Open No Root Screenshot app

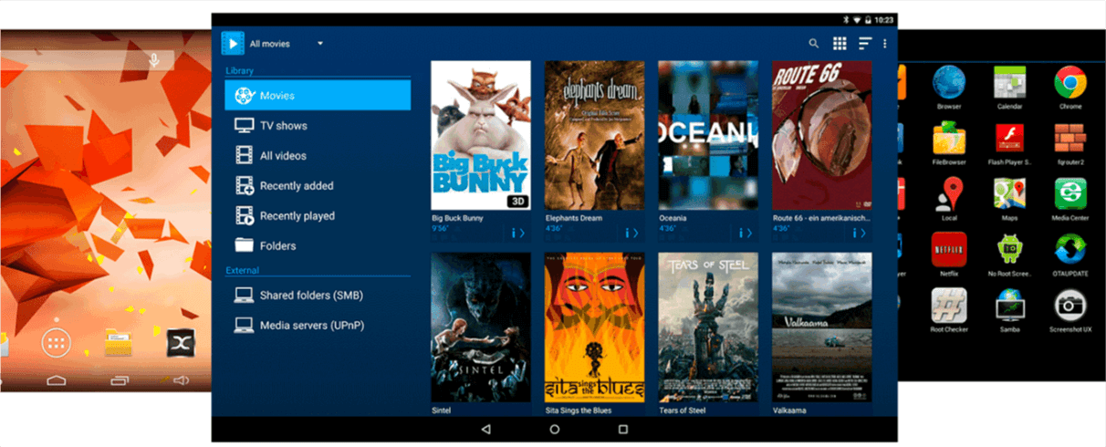[1009, 255]
